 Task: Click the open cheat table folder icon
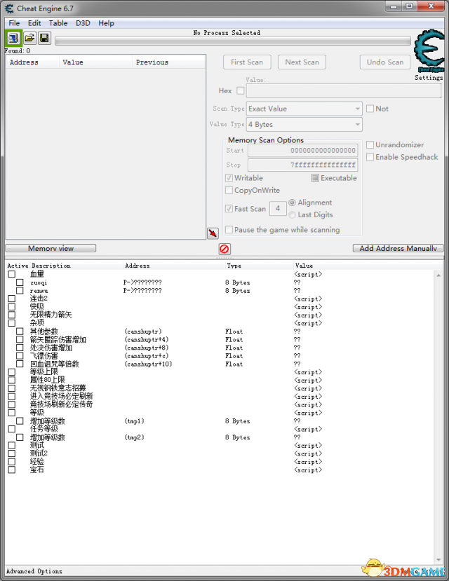[x=29, y=38]
